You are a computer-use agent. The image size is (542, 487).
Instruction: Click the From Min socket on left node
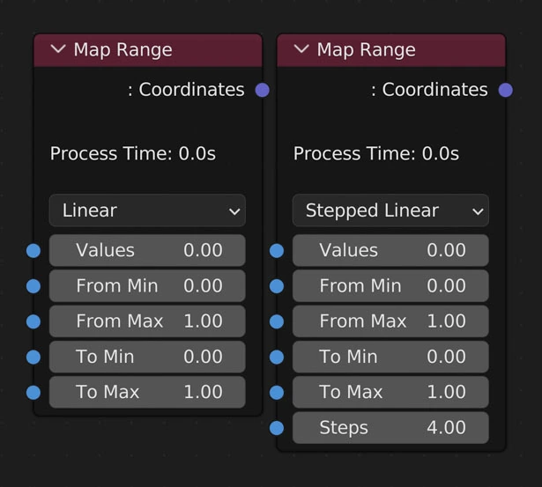pos(33,286)
